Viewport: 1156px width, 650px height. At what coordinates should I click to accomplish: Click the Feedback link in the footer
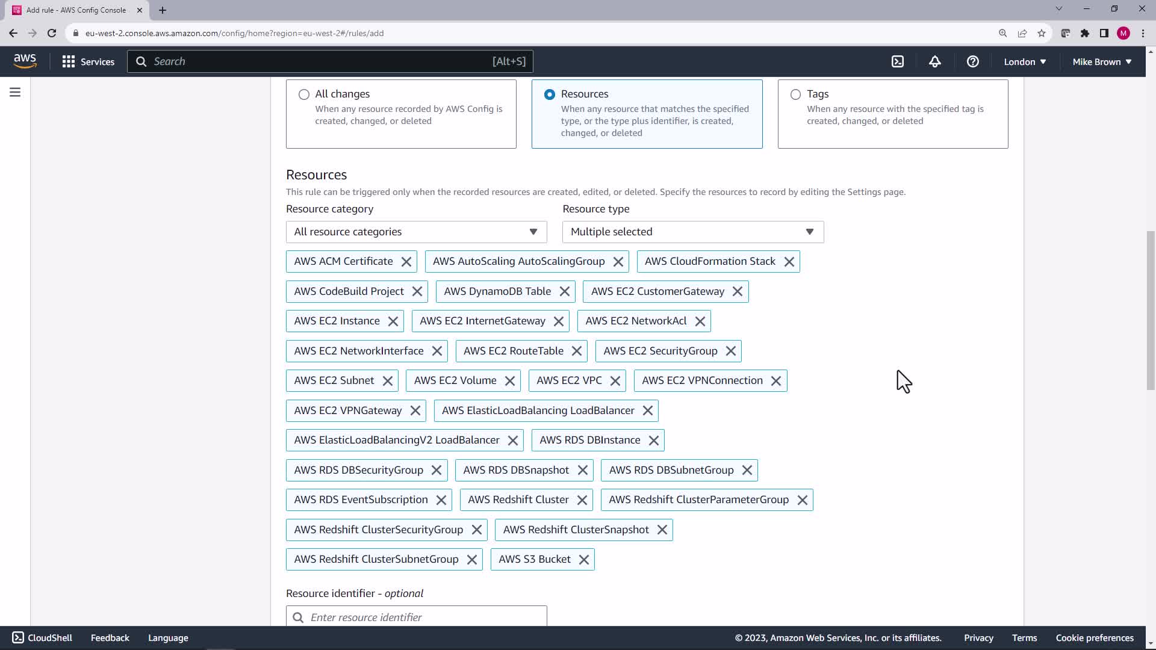pos(110,638)
